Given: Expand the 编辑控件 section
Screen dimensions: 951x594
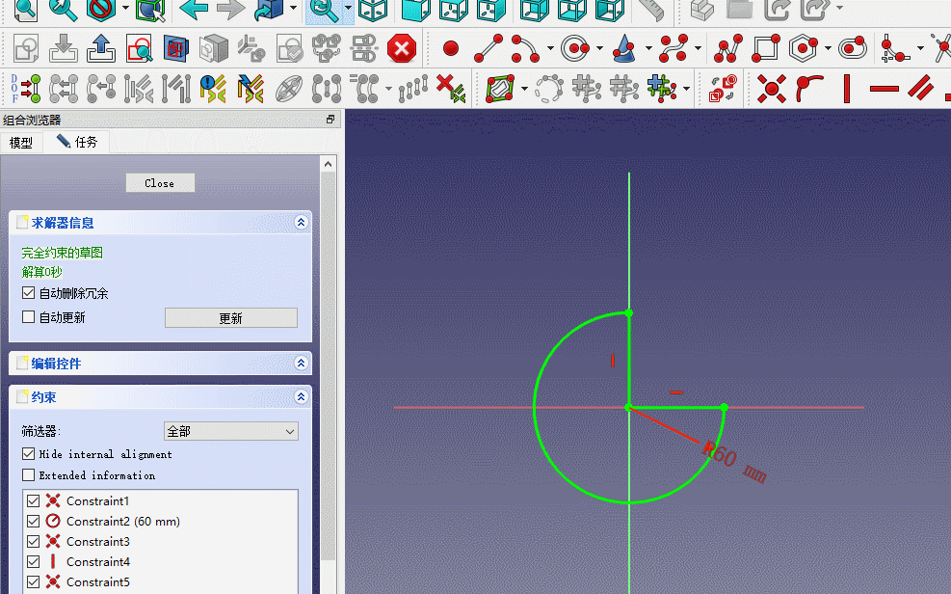Looking at the screenshot, I should 301,364.
